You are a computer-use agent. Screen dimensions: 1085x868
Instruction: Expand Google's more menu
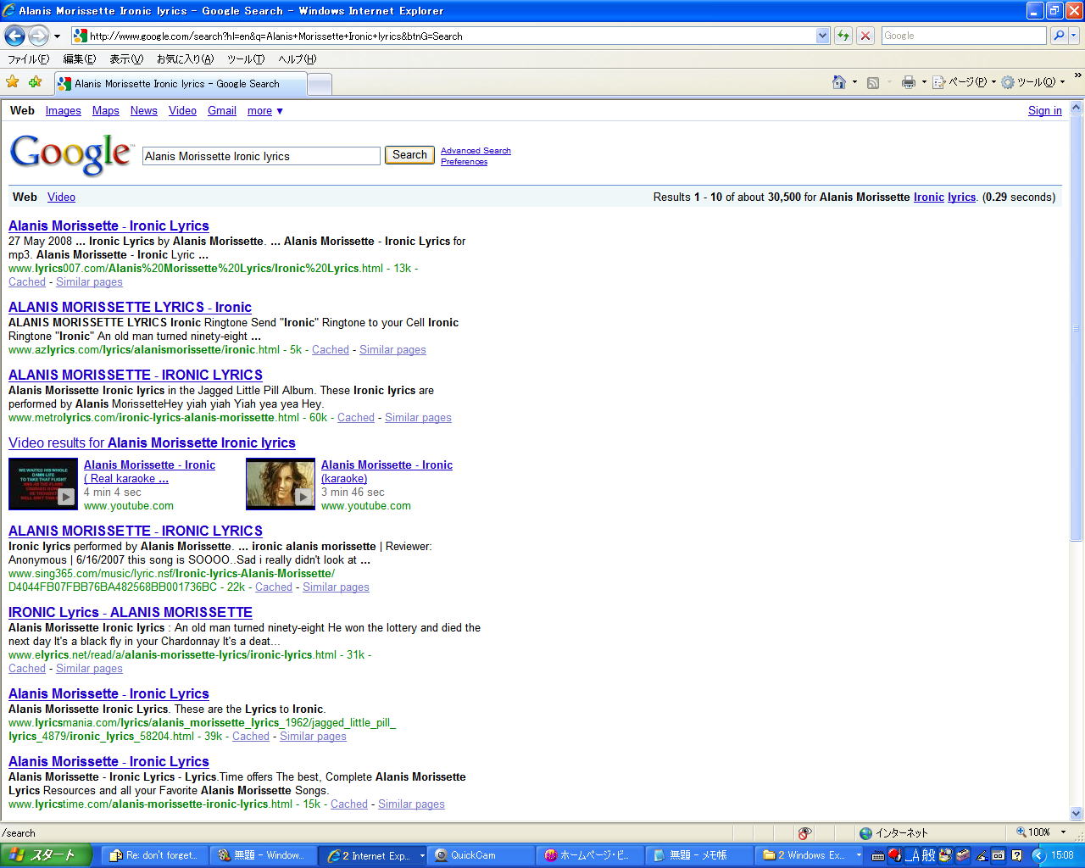[265, 111]
